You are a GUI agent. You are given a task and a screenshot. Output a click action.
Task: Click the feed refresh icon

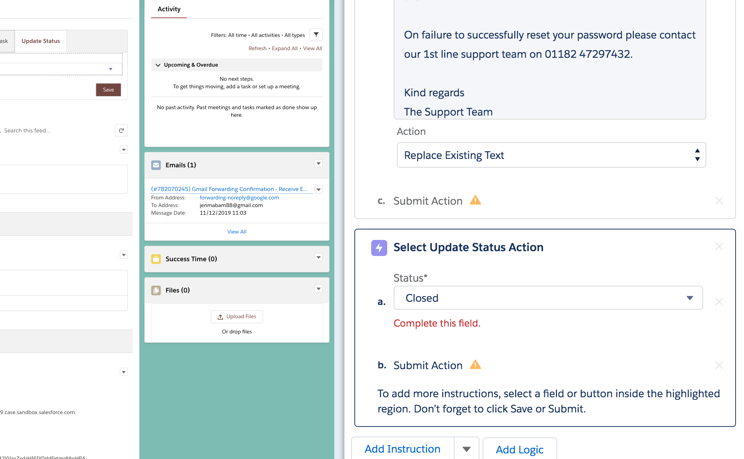tap(121, 130)
